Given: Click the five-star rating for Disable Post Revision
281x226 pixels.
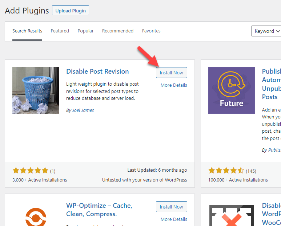Looking at the screenshot, I should [30, 171].
